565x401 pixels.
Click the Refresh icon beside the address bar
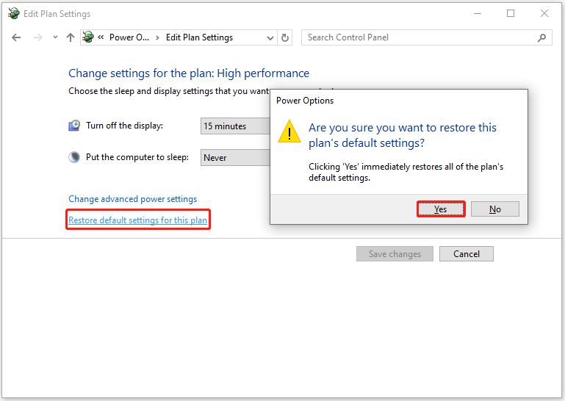click(284, 37)
